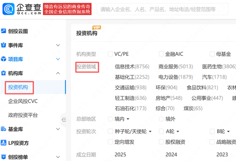236x161 pixels.
Task: Click the red slogan banner image
Action: point(67,9)
